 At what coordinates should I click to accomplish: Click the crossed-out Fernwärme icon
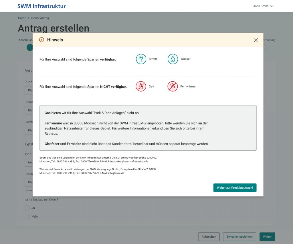173,86
